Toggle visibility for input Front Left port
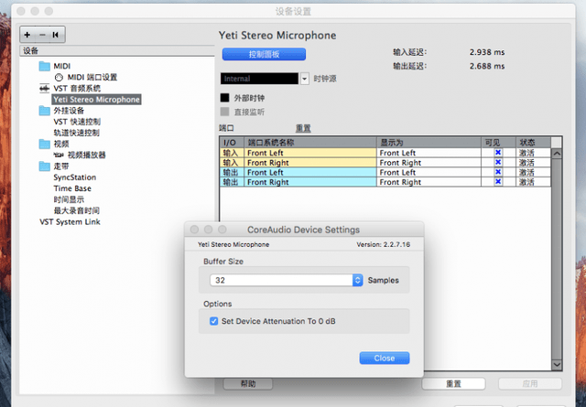Screen dimensions: 586x407 click(498, 153)
